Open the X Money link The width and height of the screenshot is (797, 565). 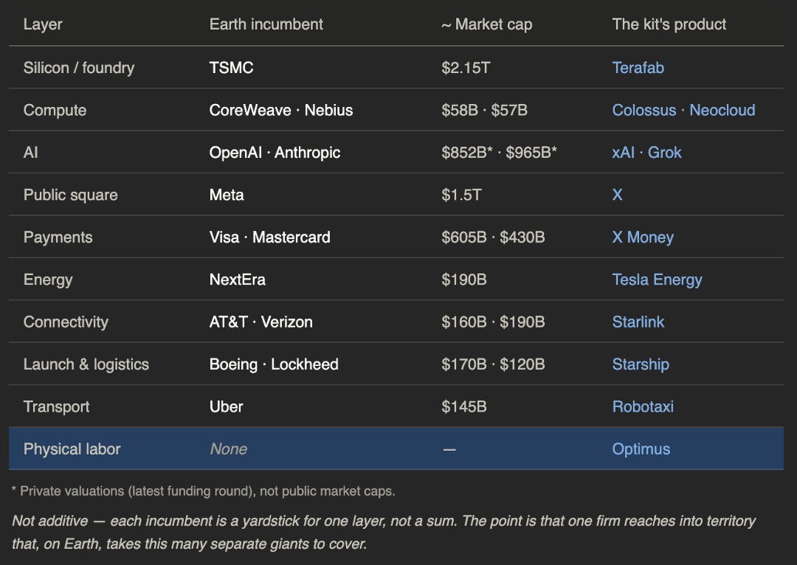coord(643,237)
